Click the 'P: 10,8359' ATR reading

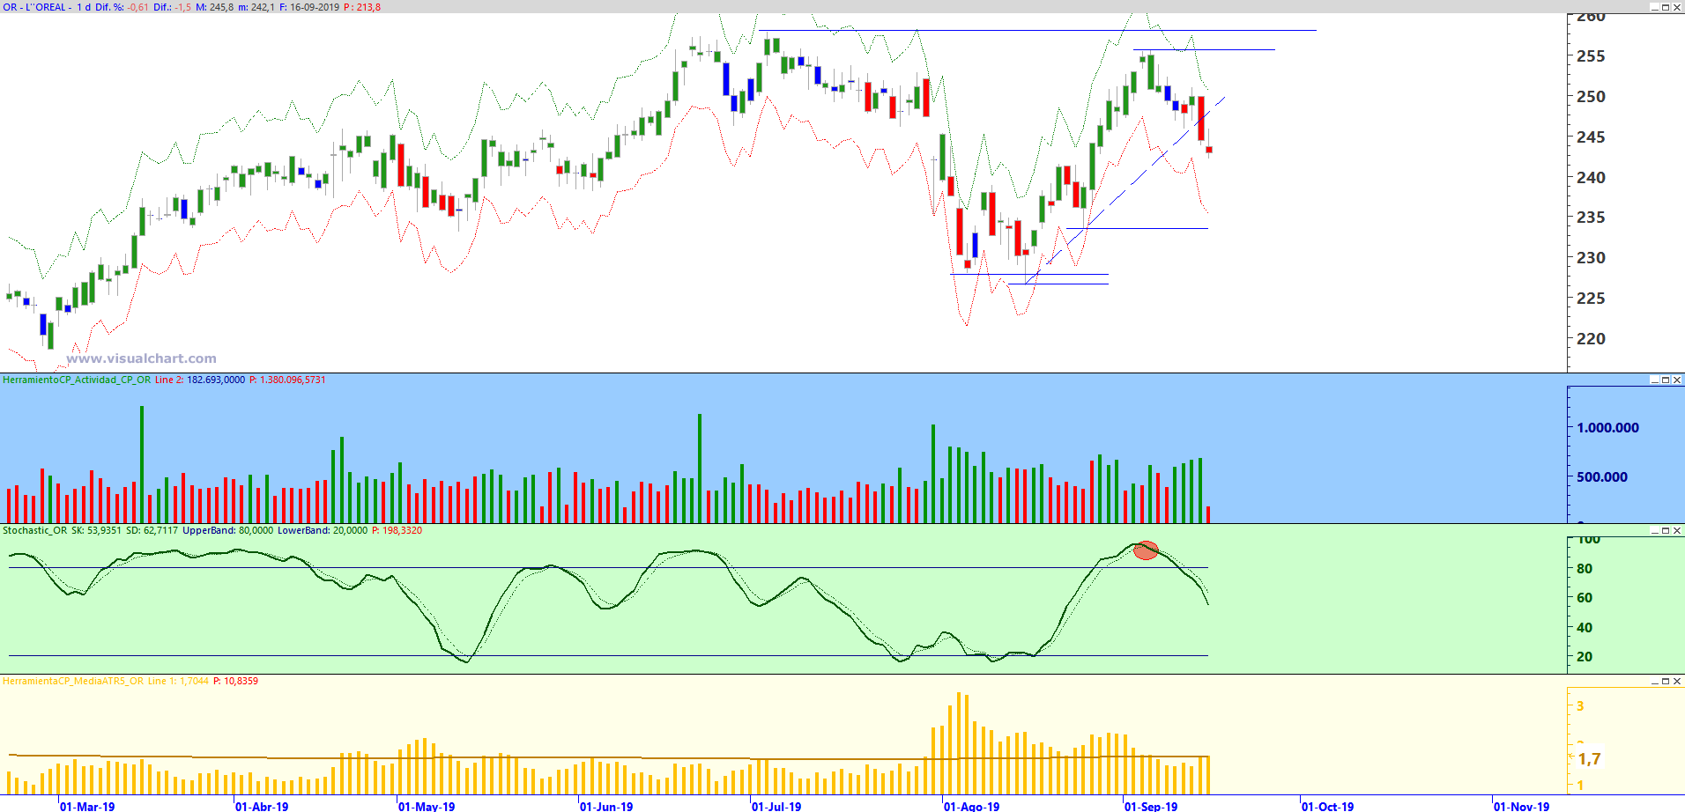(235, 681)
